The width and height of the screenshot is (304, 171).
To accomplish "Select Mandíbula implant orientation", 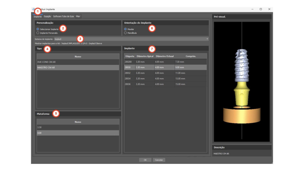I will pos(126,33).
